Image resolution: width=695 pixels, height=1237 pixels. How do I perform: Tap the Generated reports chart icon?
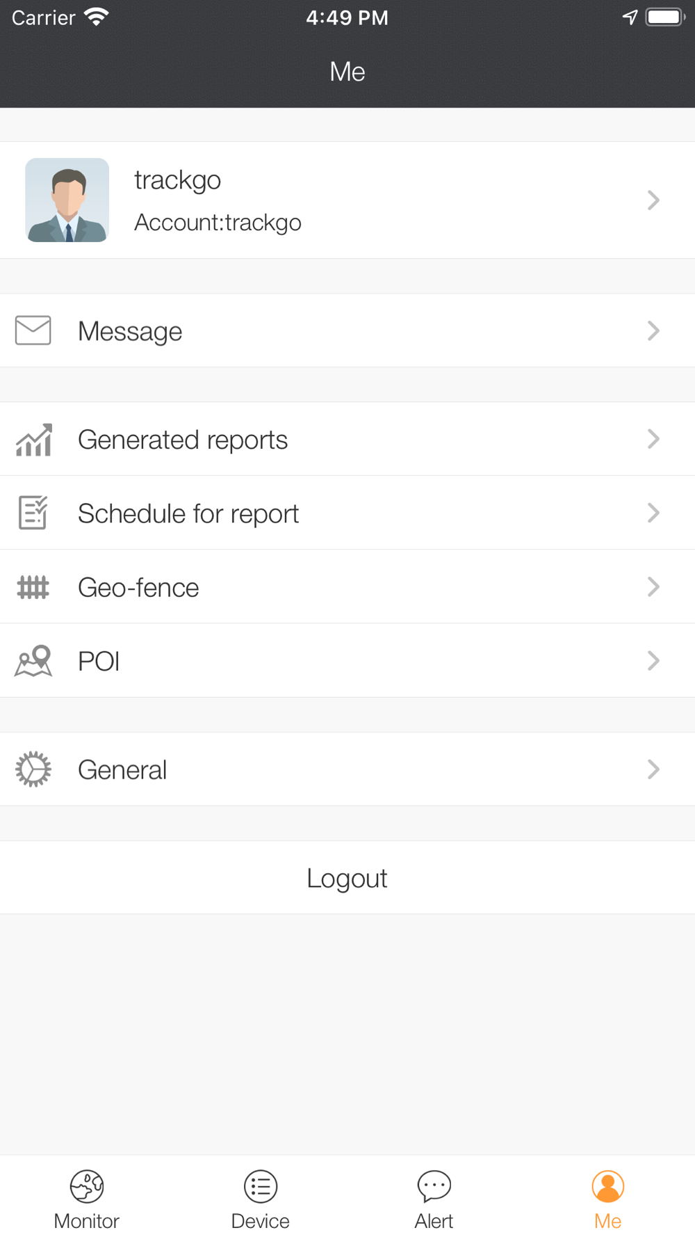(x=34, y=440)
